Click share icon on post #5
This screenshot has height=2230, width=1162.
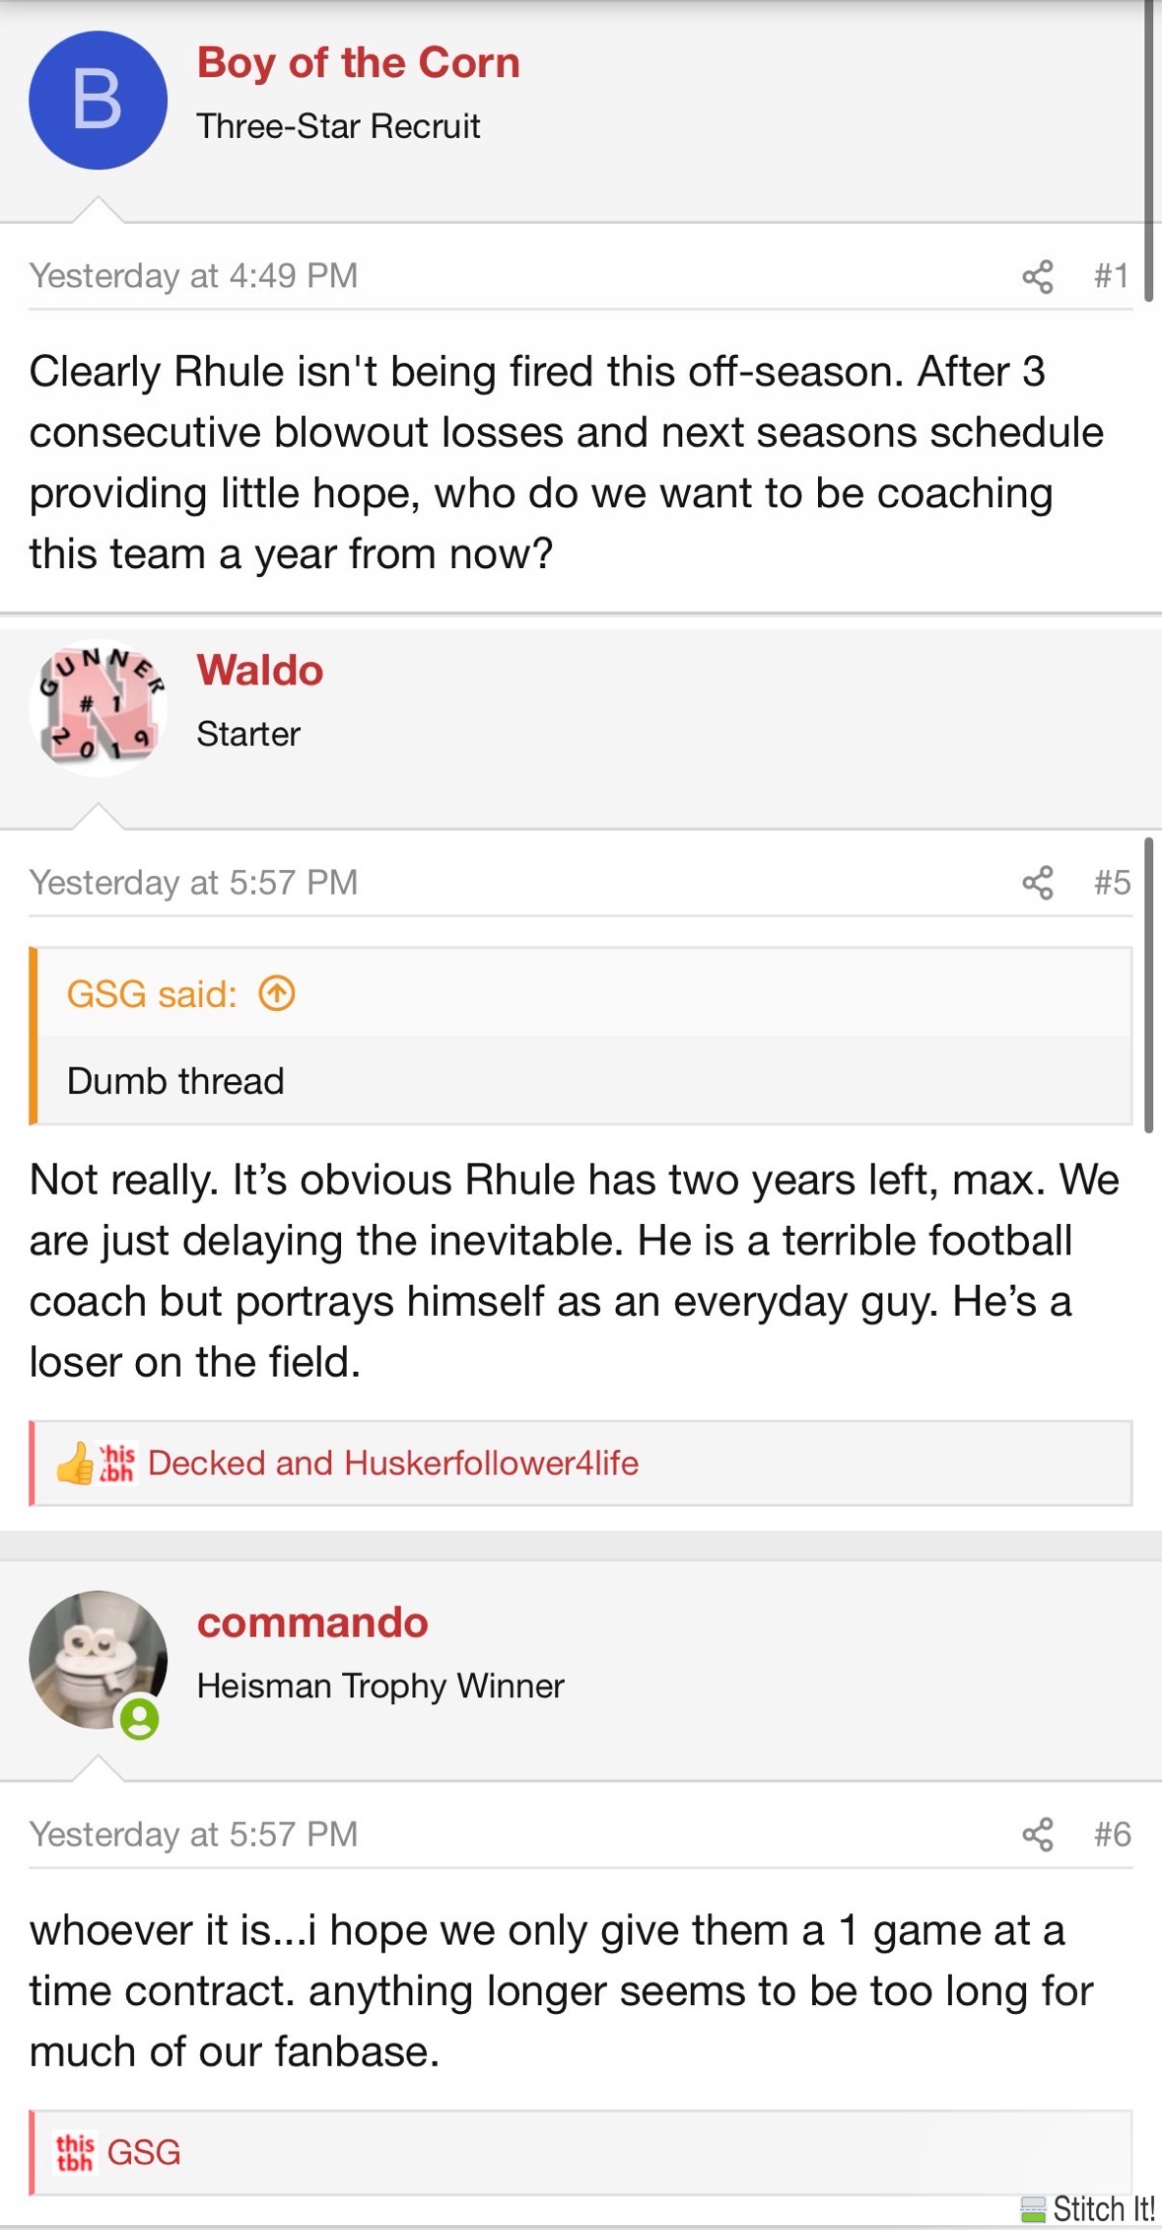1037,883
